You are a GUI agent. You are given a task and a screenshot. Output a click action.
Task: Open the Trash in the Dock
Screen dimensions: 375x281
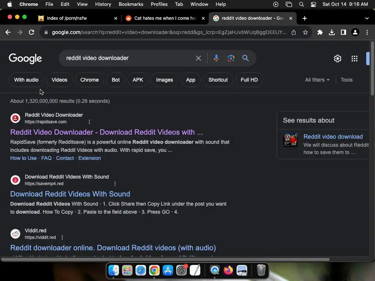tap(261, 270)
